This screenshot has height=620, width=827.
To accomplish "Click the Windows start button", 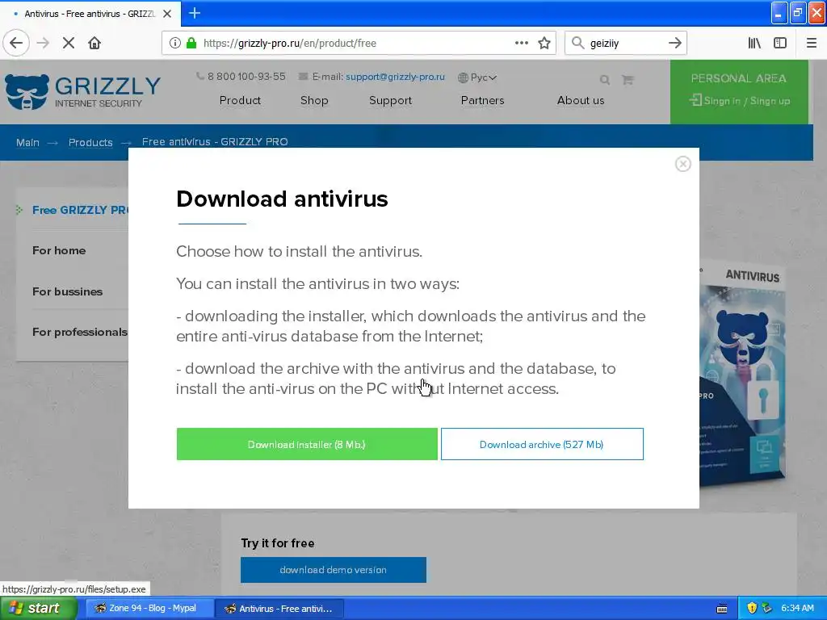I will click(x=39, y=609).
